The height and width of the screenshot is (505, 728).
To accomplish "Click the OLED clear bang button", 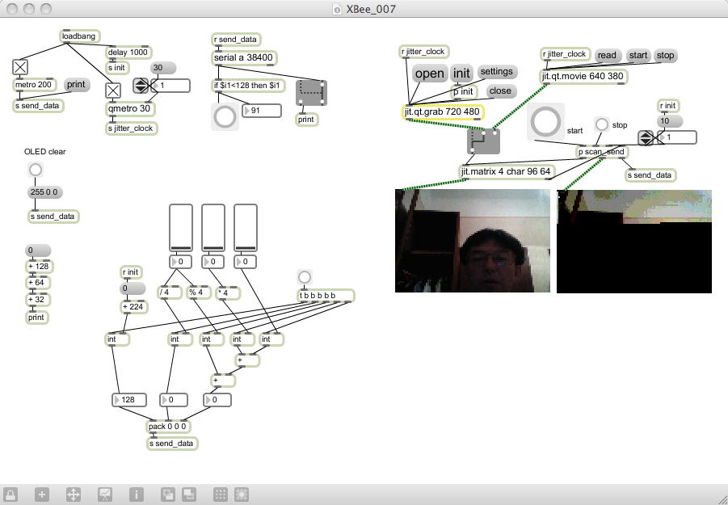I will click(x=36, y=170).
